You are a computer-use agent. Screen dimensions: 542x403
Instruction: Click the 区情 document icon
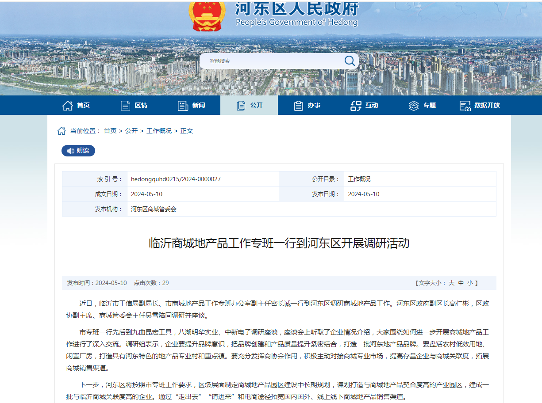[x=126, y=105]
